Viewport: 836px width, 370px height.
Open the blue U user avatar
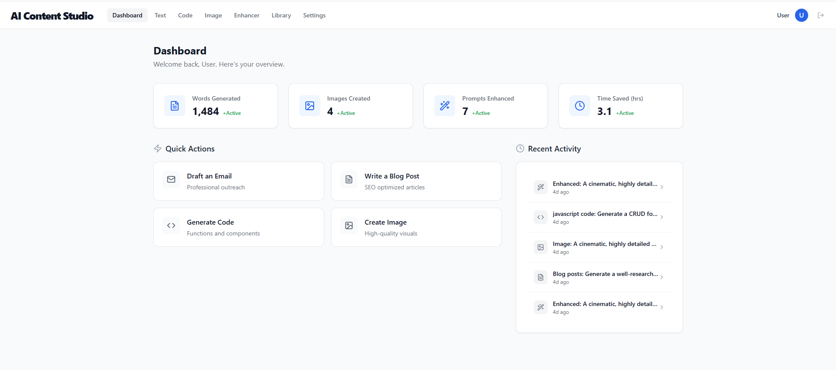(802, 15)
